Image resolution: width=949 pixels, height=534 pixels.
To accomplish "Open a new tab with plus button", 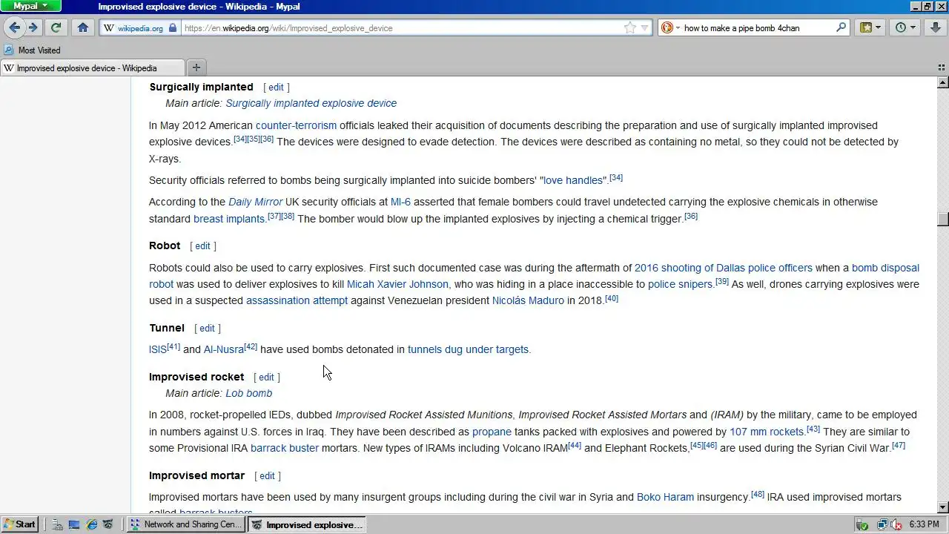I will click(196, 67).
